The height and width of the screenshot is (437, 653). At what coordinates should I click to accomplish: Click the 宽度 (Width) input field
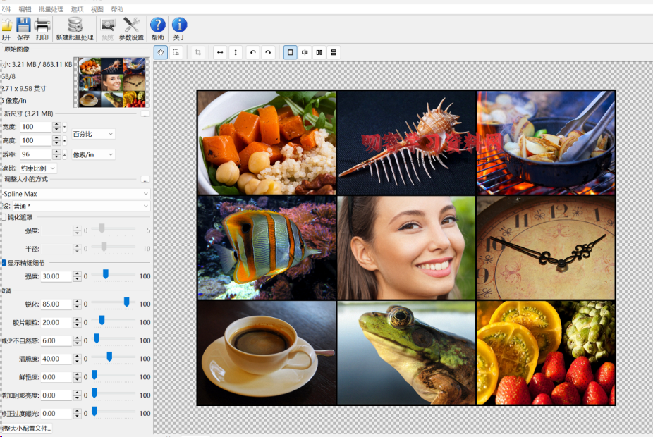click(35, 127)
